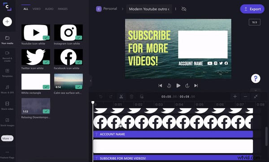Select White rectangle media thumbnail
The height and width of the screenshot is (162, 269).
coord(36,82)
